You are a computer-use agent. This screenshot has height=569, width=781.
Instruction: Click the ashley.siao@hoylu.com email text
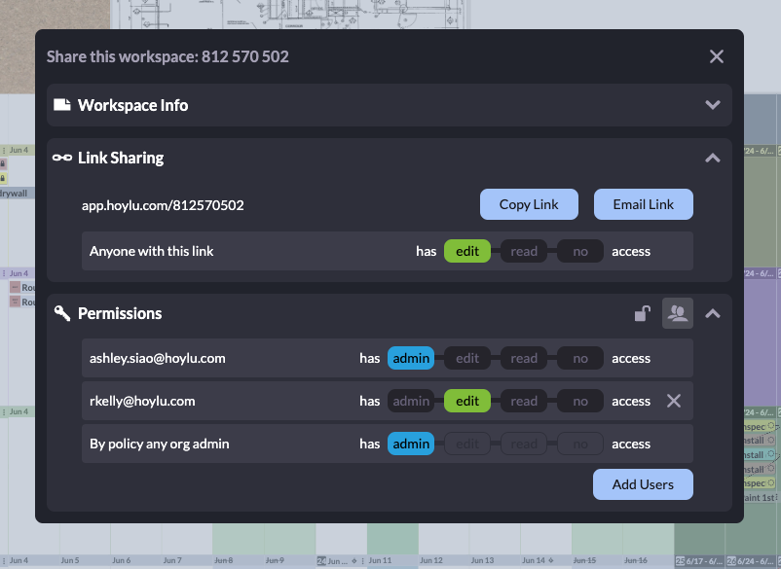pyautogui.click(x=158, y=358)
